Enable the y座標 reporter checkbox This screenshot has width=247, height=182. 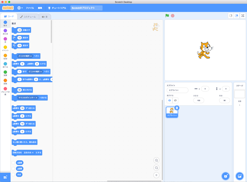coord(13,169)
